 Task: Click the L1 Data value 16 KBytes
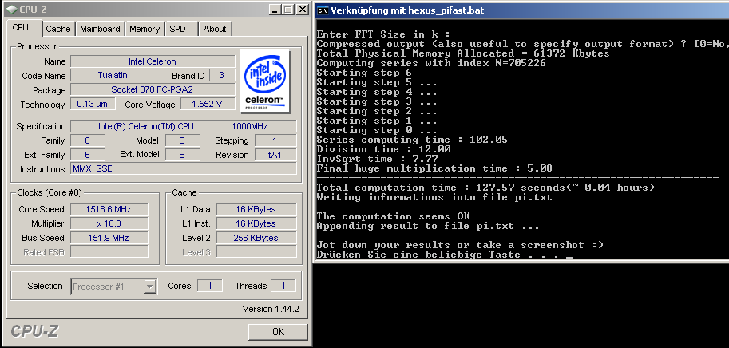[x=256, y=209]
